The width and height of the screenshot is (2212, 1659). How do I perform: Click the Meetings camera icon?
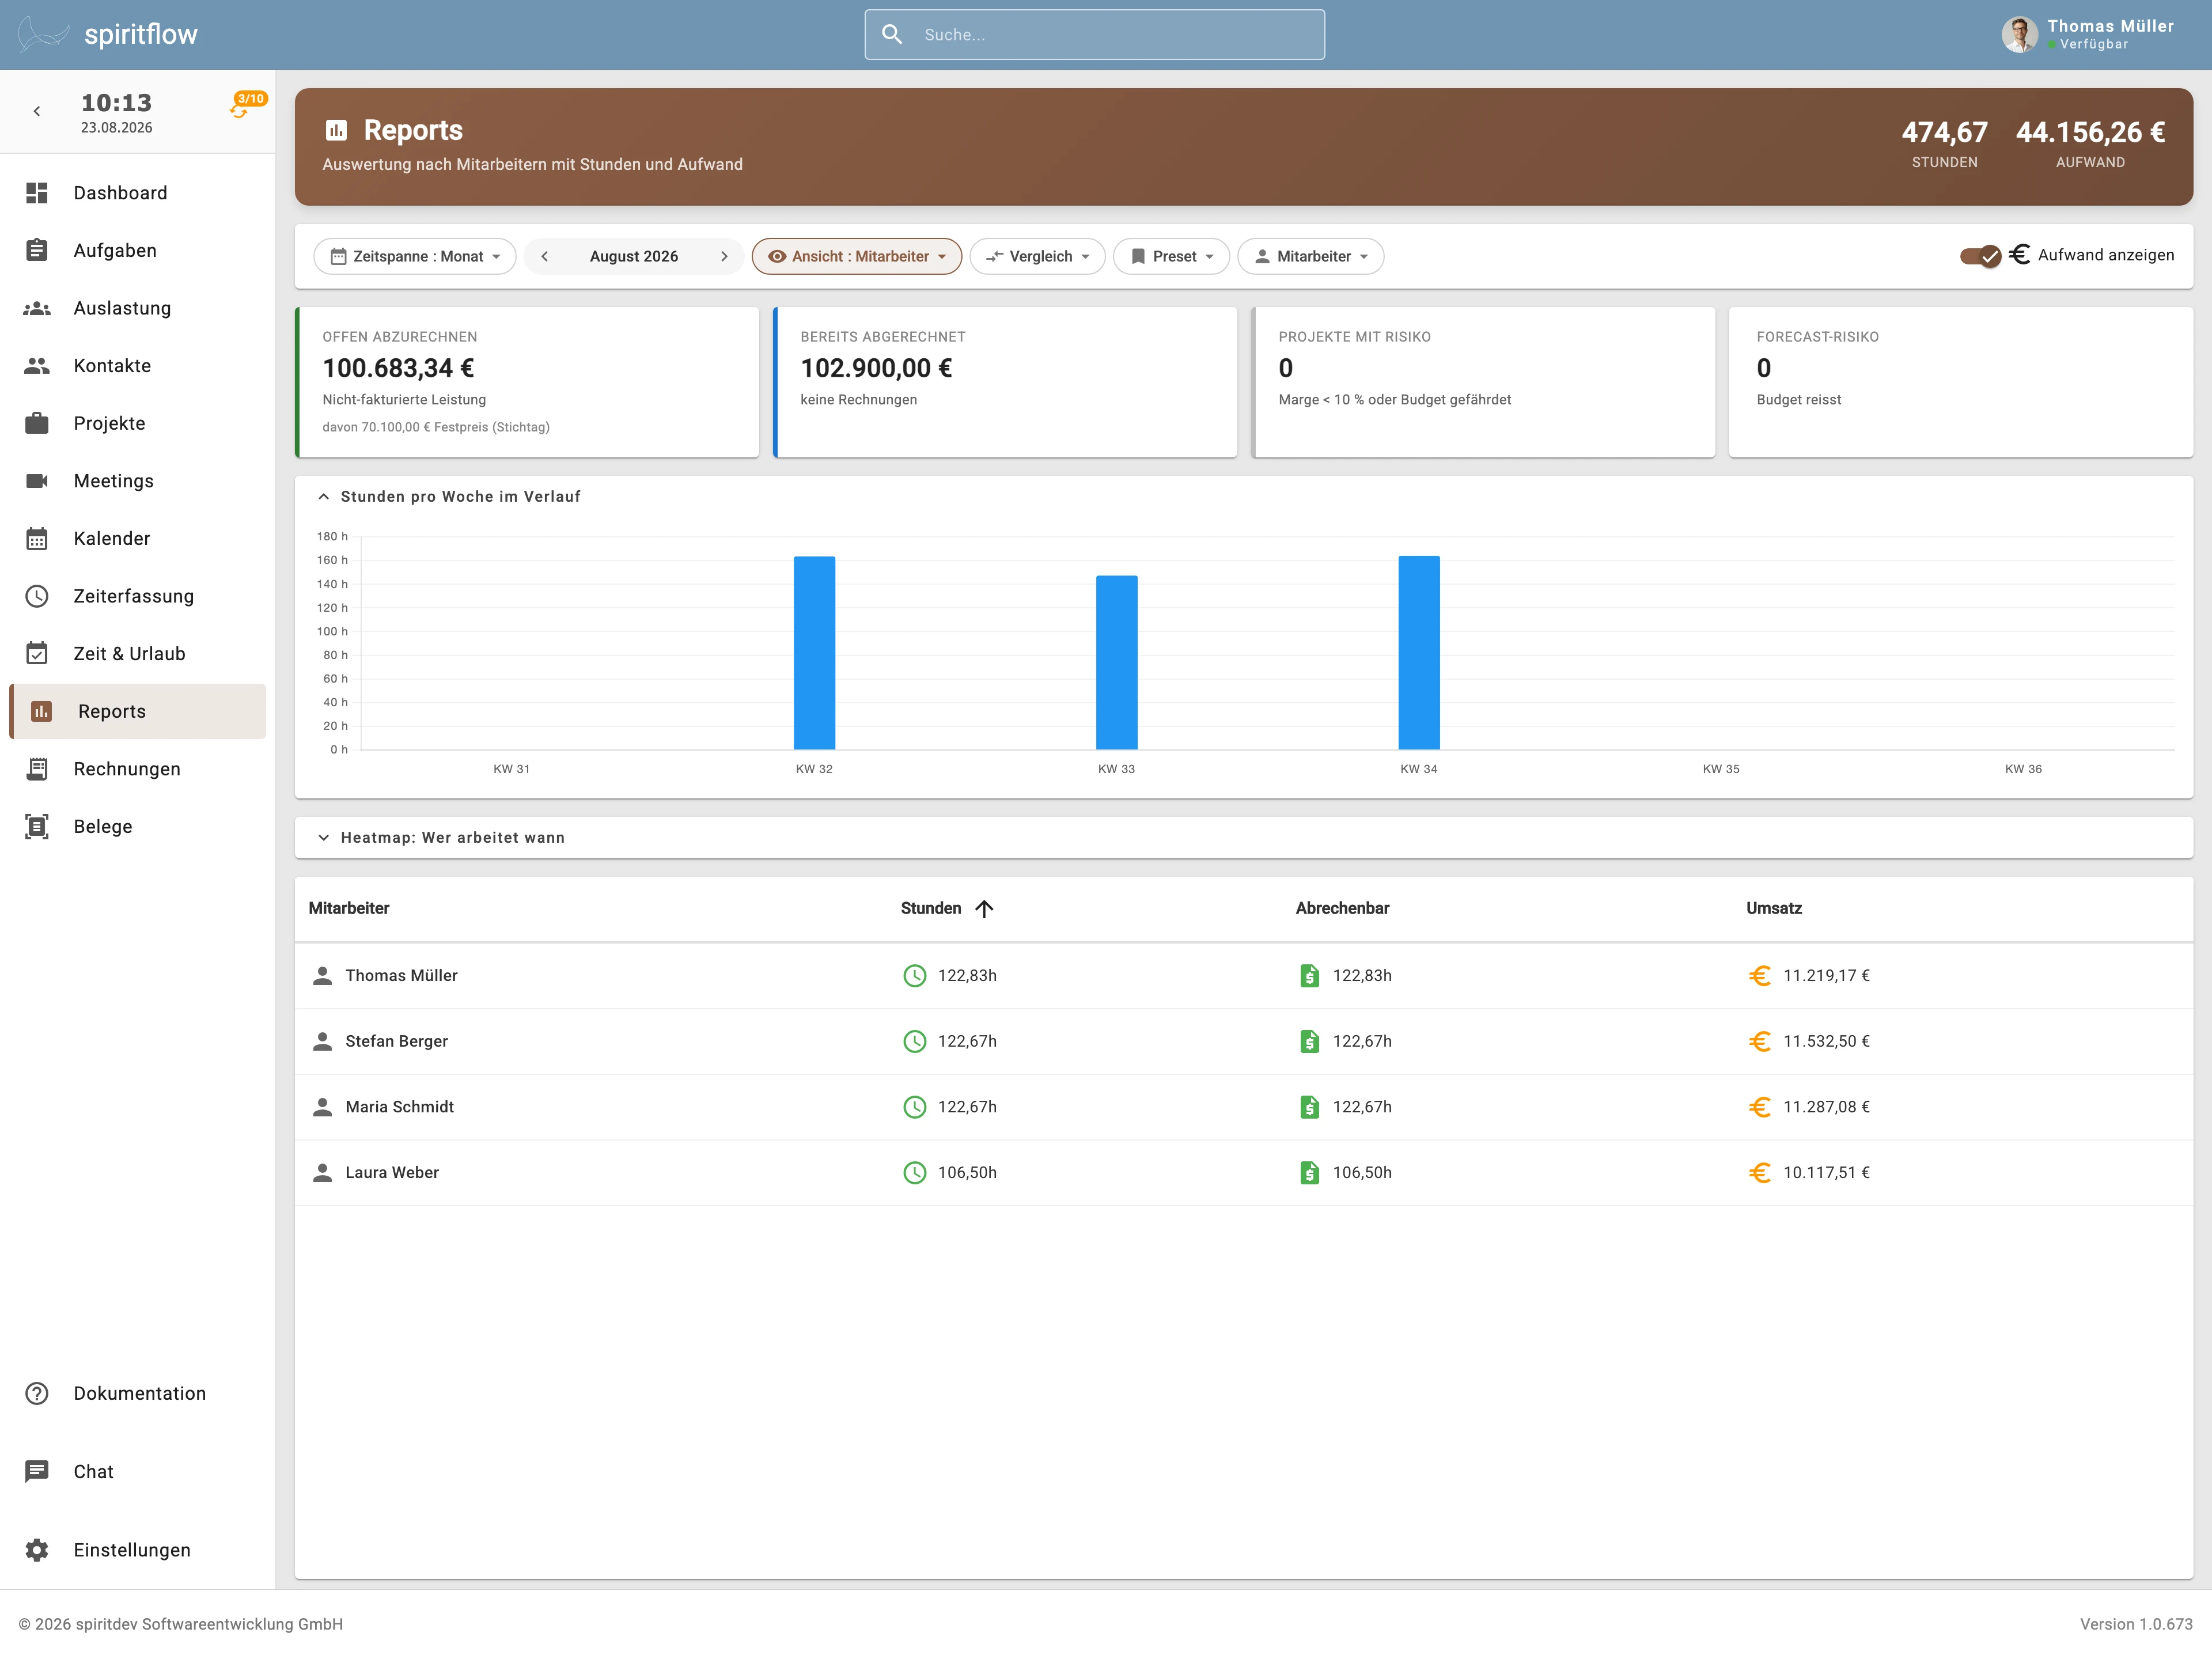[37, 481]
